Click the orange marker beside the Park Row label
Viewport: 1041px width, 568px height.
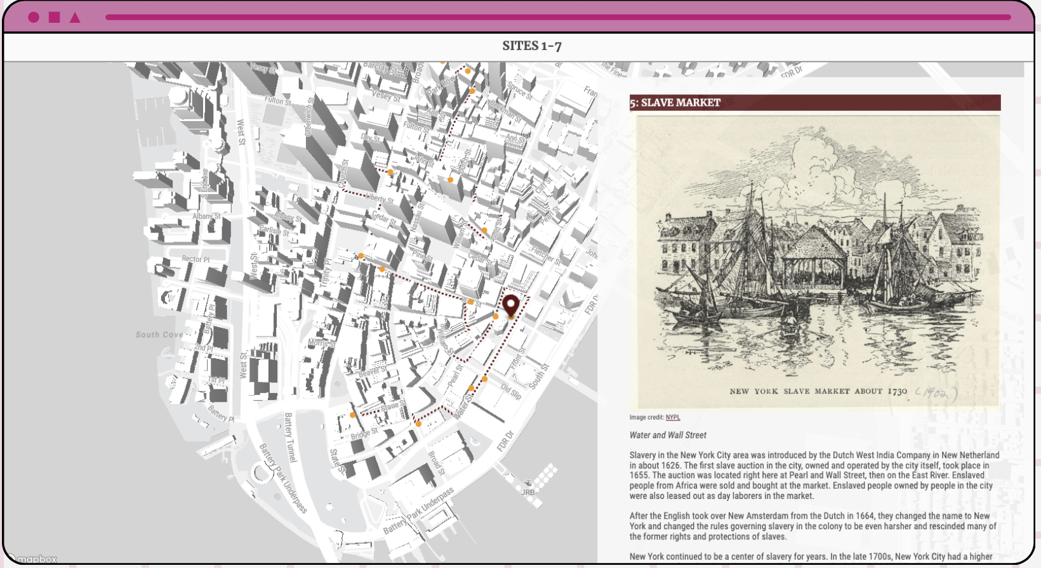pos(468,71)
